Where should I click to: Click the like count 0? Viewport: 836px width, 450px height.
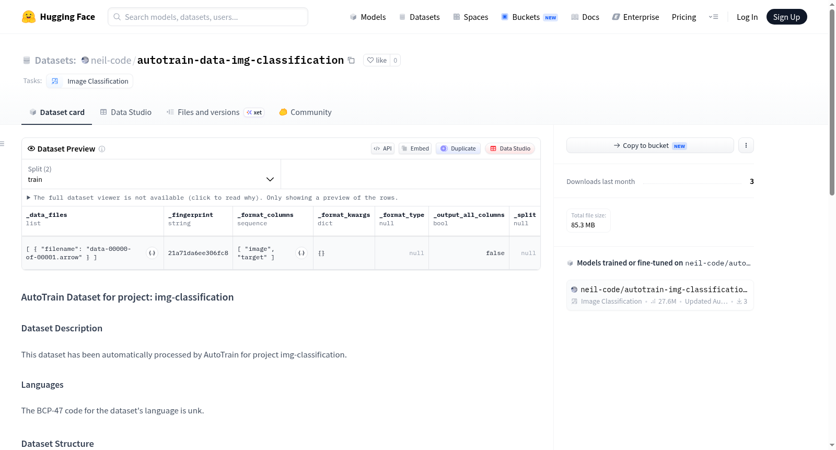(x=396, y=60)
